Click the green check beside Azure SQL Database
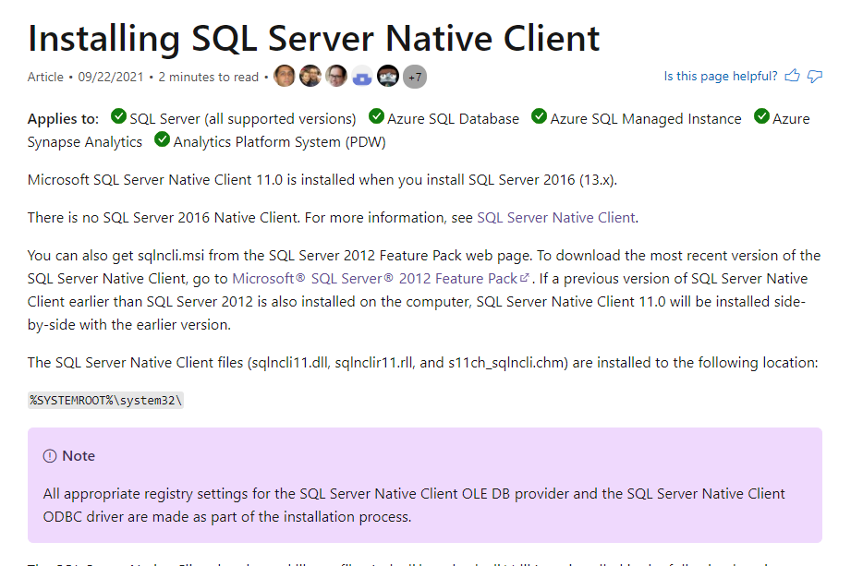 point(376,116)
